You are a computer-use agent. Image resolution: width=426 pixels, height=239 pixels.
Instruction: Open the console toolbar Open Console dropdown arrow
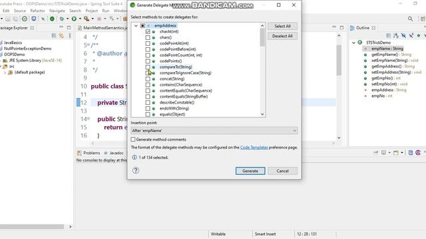point(402,153)
